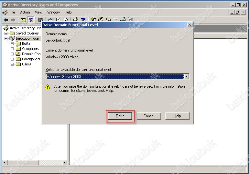This screenshot has width=249, height=174.
Task: Select the Computers tree item
Action: click(30, 49)
